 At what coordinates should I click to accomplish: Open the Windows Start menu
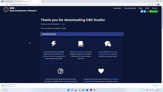(69, 90)
